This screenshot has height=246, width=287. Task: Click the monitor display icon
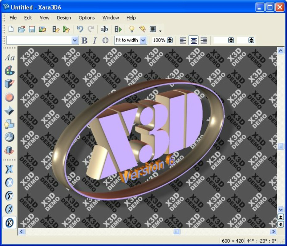(153, 29)
